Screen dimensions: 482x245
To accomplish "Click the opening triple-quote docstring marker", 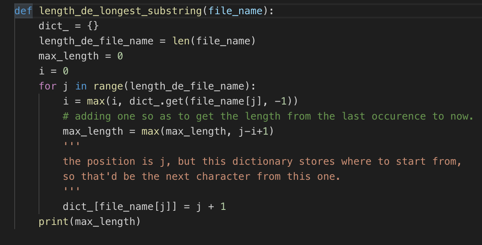I will point(70,143).
